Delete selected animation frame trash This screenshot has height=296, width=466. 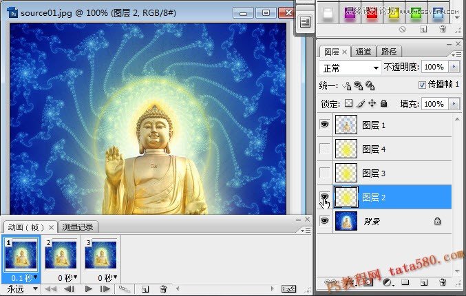coord(163,289)
